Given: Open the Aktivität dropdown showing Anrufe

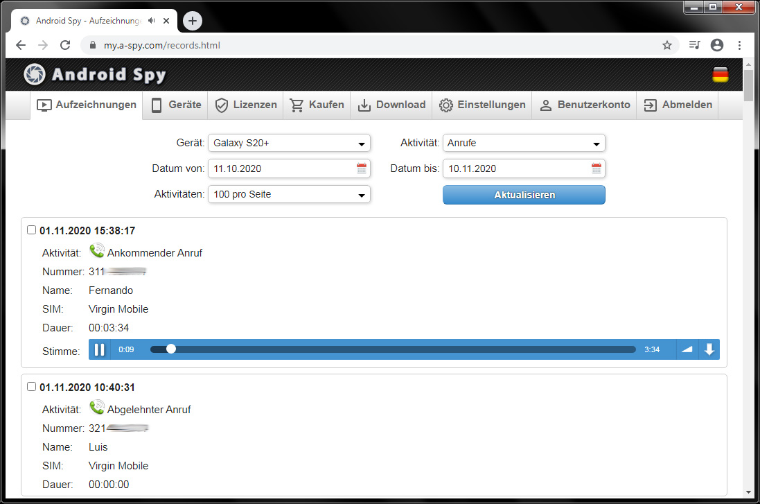Looking at the screenshot, I should pyautogui.click(x=524, y=143).
